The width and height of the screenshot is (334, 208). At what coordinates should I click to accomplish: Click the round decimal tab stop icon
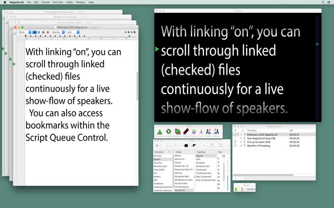[x=134, y=32]
